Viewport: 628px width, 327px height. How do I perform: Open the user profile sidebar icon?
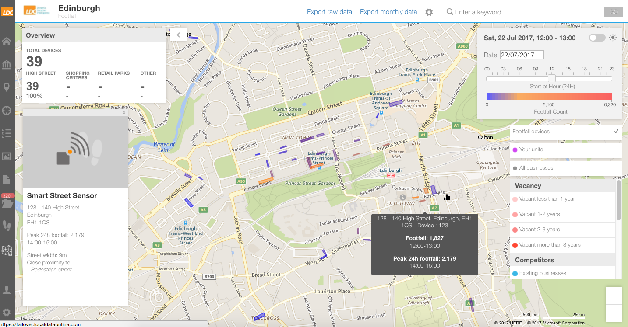pos(7,290)
